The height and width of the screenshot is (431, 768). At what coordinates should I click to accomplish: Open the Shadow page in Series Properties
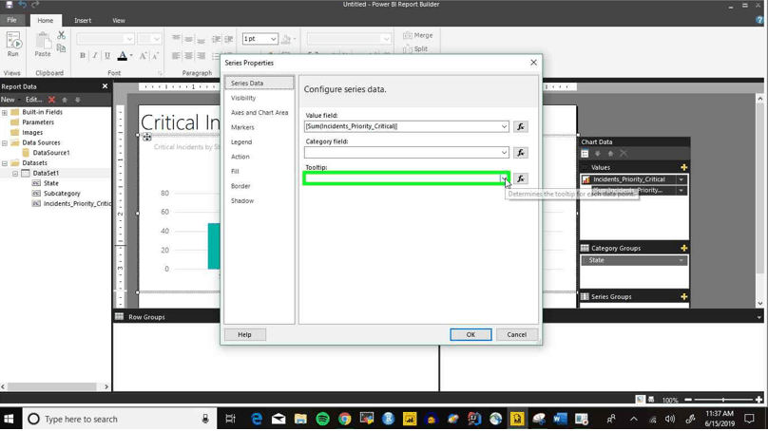(x=242, y=200)
